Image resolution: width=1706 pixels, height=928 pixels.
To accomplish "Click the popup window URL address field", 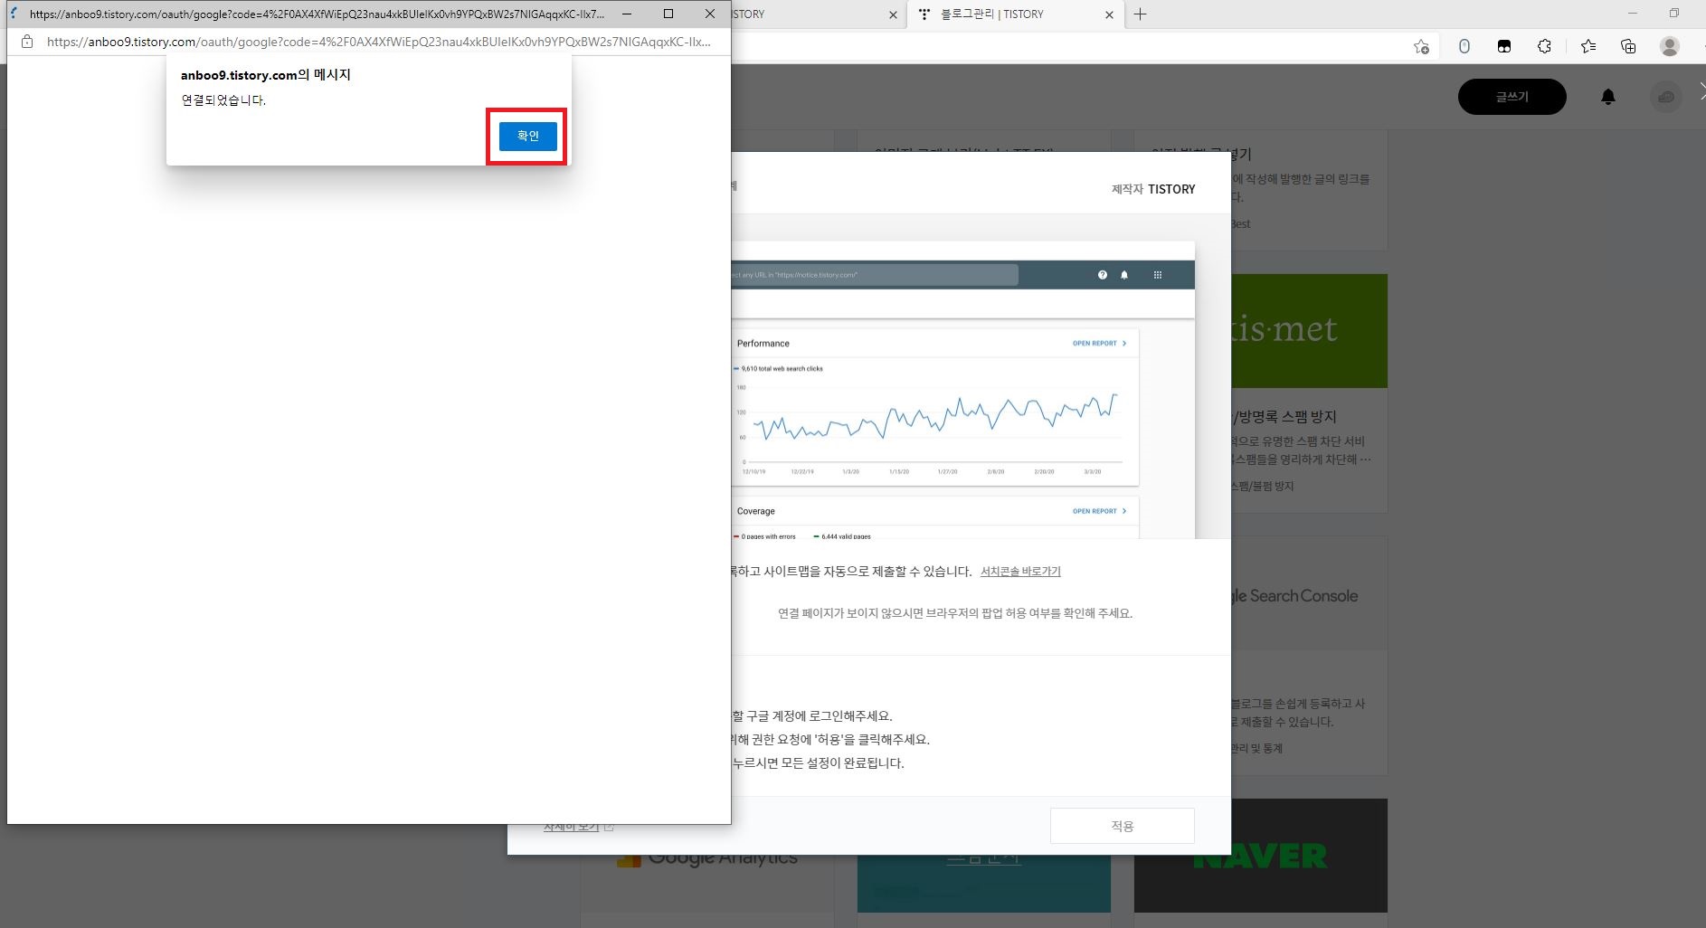I will 378,42.
